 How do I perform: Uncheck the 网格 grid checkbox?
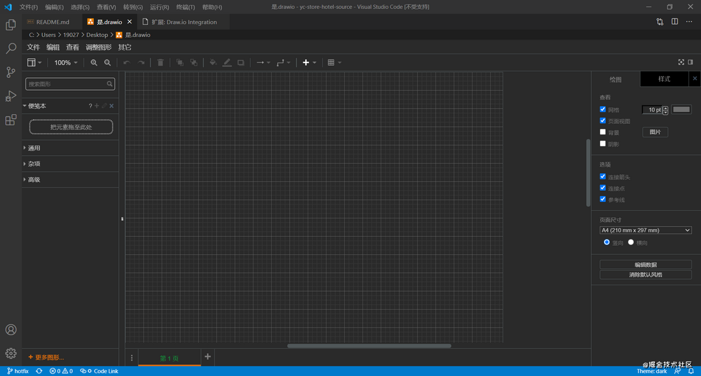603,109
